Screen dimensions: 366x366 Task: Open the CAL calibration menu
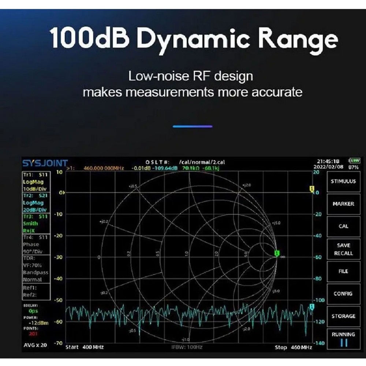(343, 226)
